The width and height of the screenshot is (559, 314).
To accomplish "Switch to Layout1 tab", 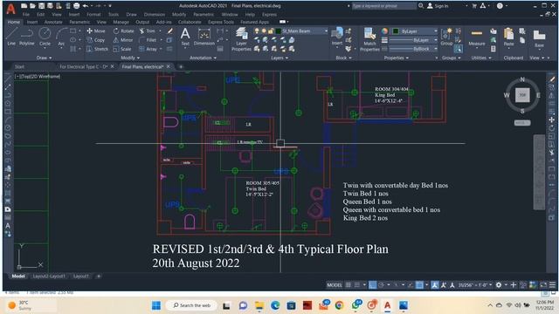I will [81, 276].
